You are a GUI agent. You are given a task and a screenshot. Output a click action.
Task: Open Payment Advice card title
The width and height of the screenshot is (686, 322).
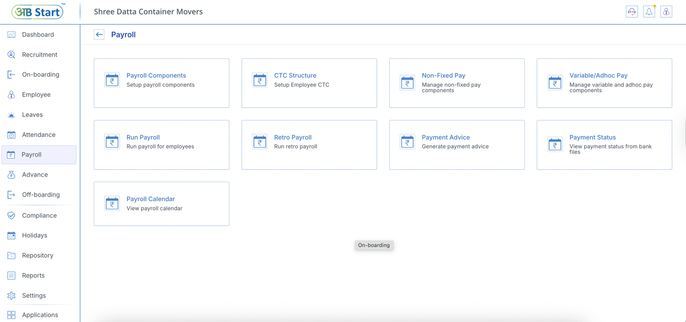pos(445,137)
